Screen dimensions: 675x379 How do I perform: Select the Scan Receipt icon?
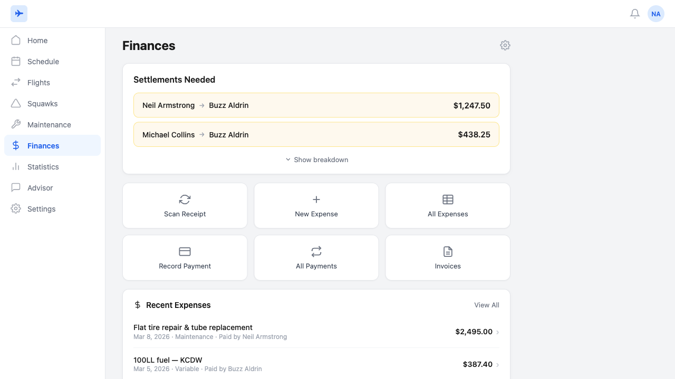(x=185, y=200)
